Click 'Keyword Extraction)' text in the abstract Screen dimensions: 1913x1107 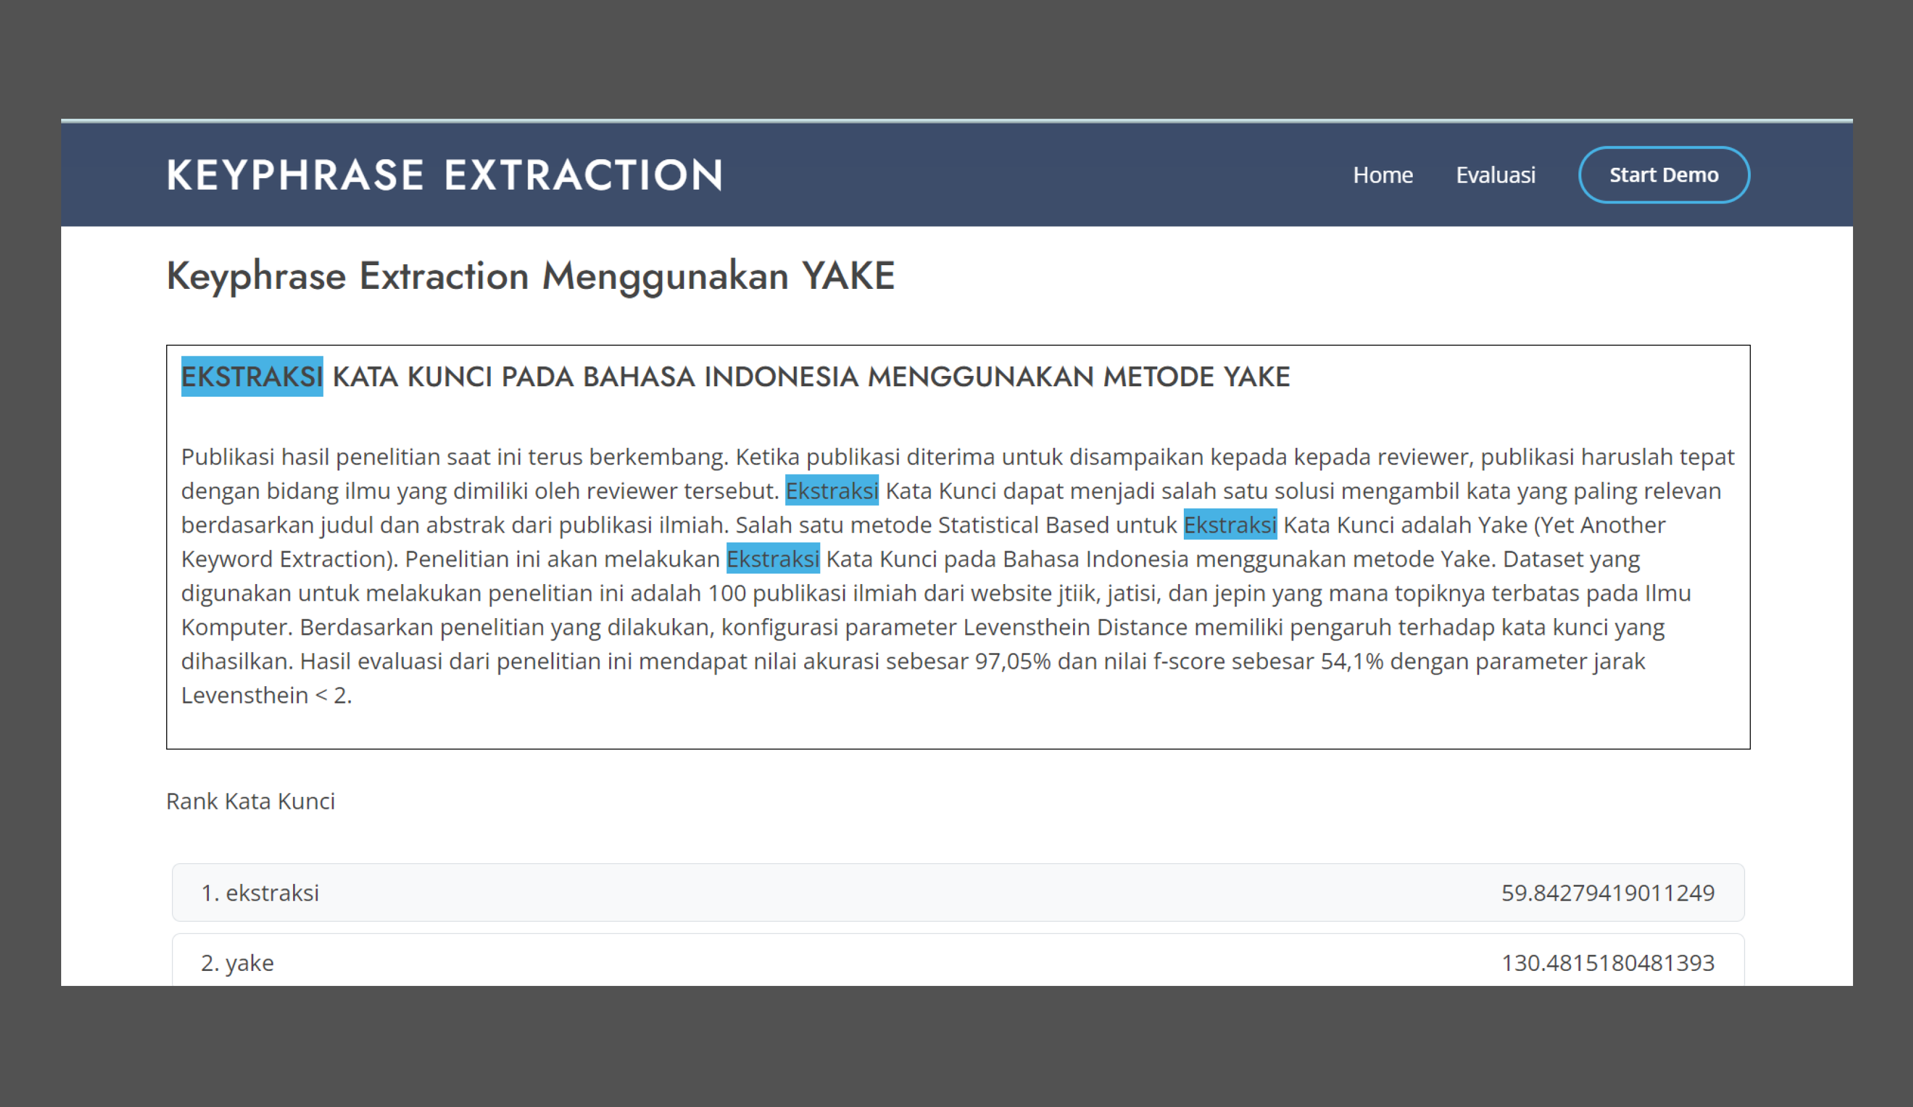(288, 559)
